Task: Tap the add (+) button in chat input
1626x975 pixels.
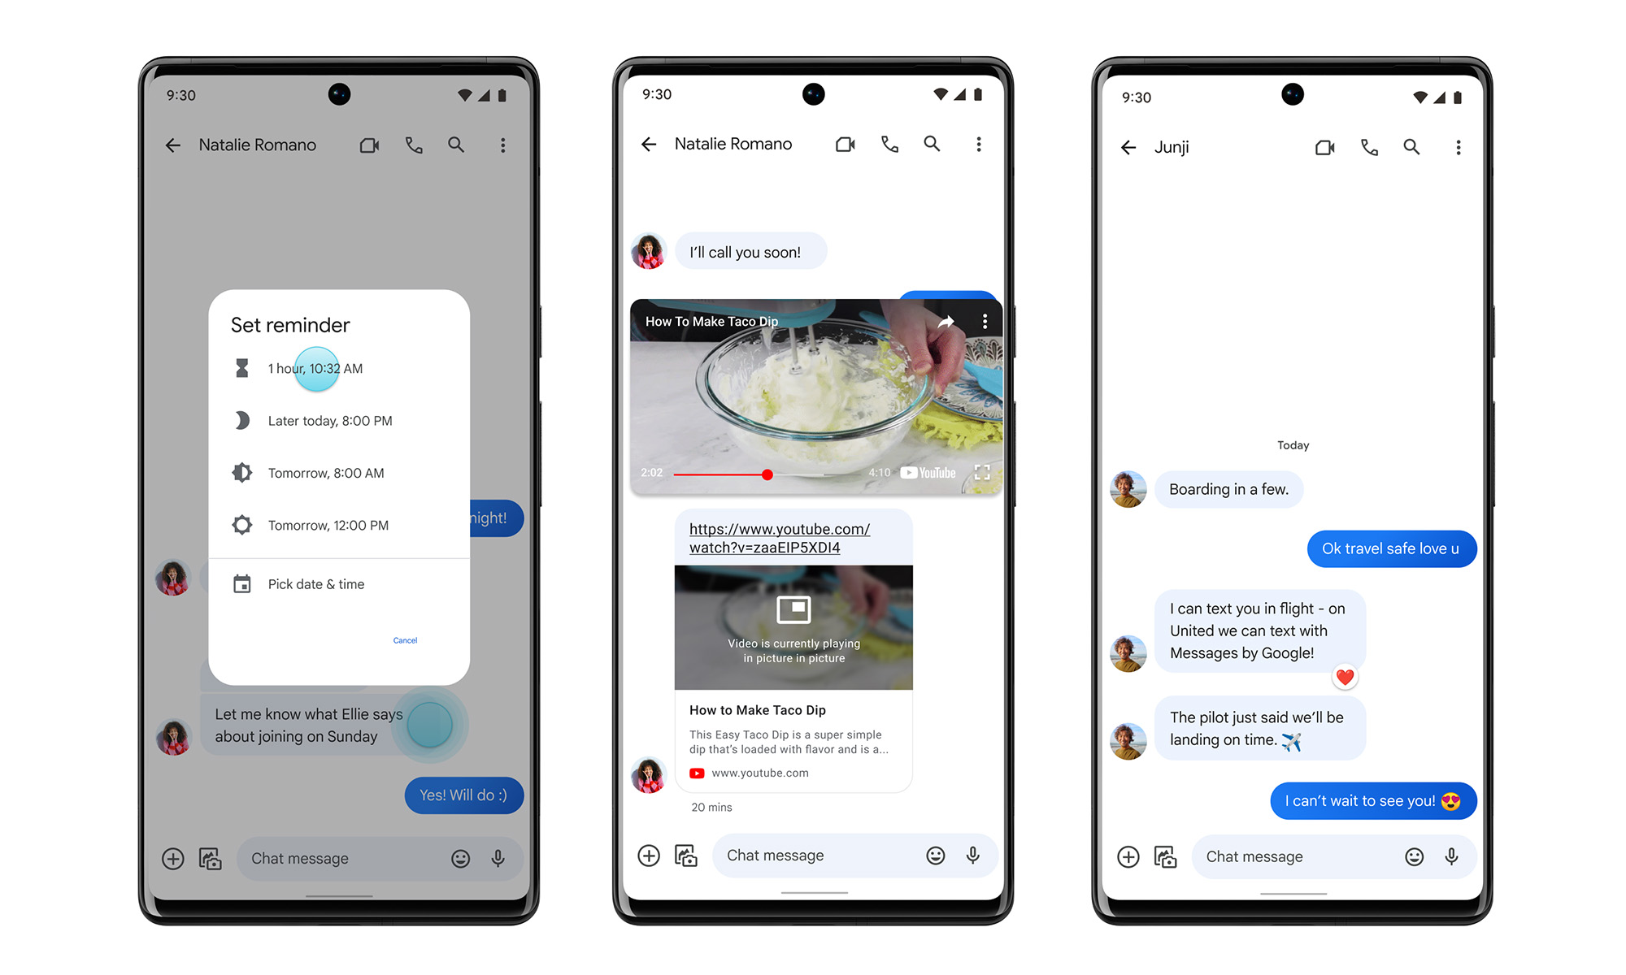Action: (x=173, y=858)
